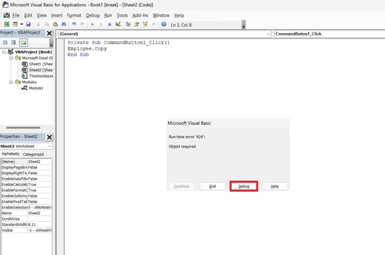The width and height of the screenshot is (385, 255).
Task: Select Module1 in the project tree
Action: 33,88
